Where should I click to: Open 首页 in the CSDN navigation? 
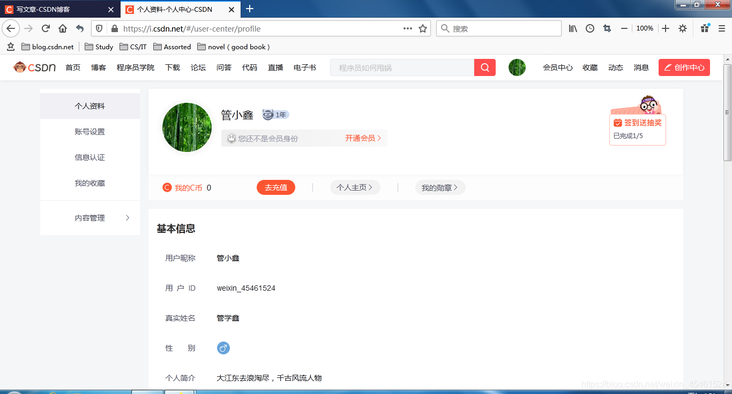[x=73, y=67]
